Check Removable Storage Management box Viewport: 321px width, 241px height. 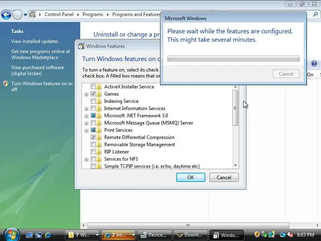click(x=93, y=145)
